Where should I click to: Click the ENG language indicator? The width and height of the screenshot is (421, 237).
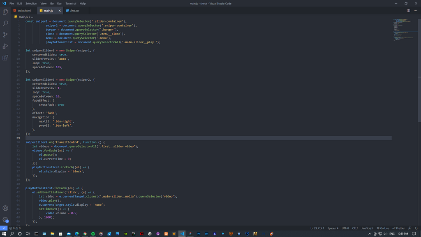[392, 234]
